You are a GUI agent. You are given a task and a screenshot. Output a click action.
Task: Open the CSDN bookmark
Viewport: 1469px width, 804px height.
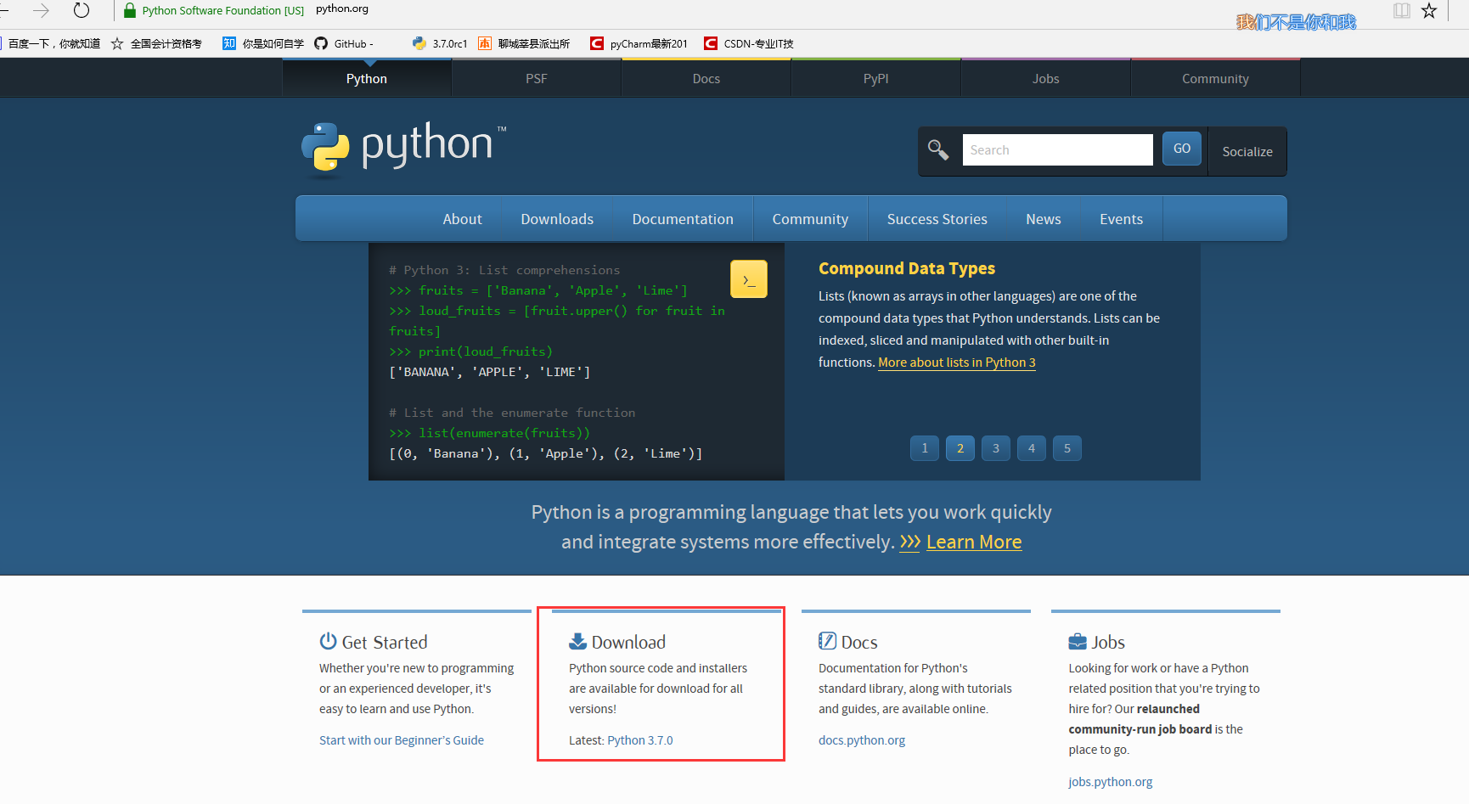coord(749,43)
